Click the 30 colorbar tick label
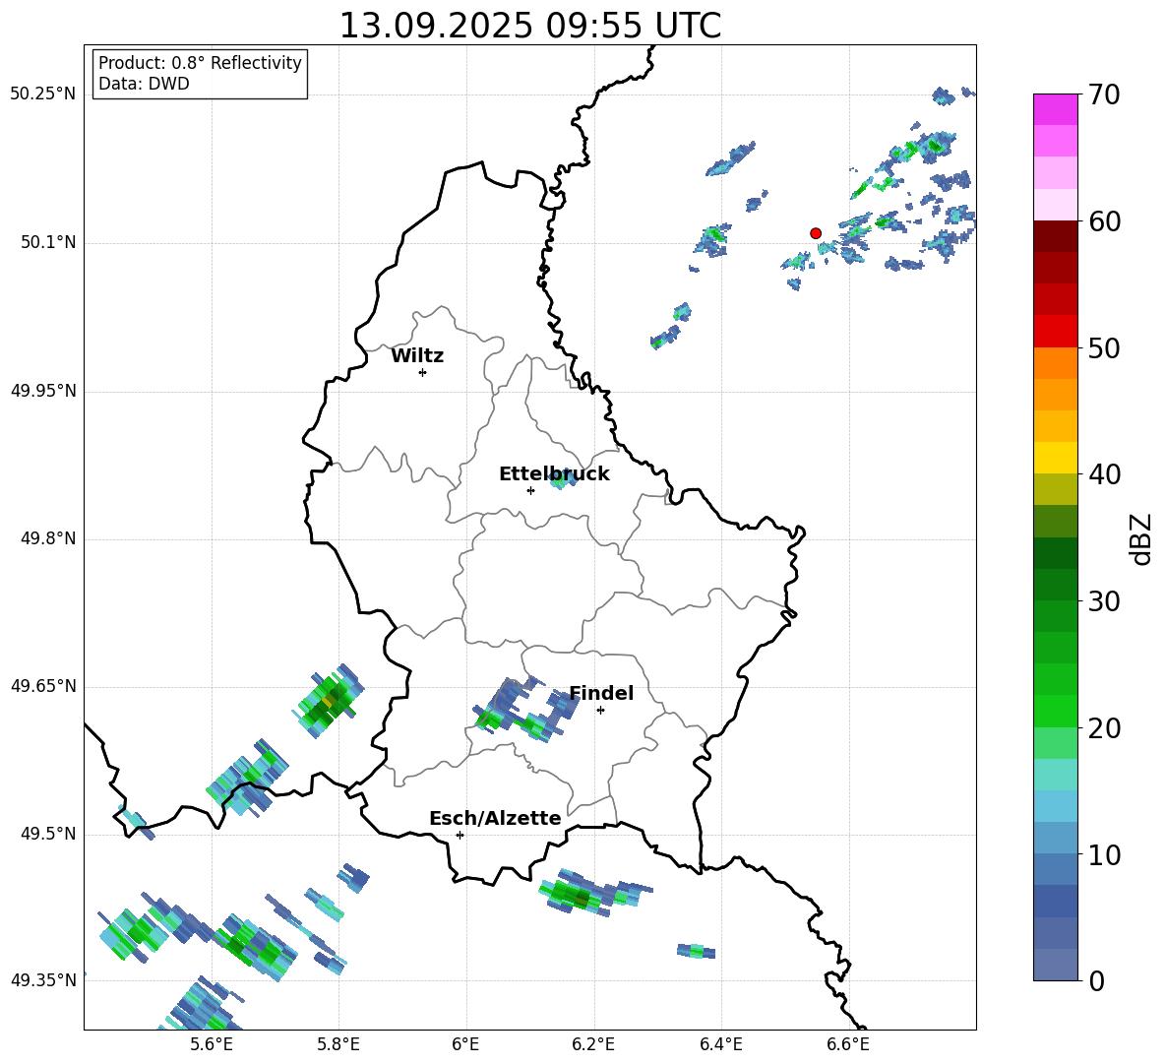Viewport: 1165px width, 1064px height. click(x=1103, y=601)
